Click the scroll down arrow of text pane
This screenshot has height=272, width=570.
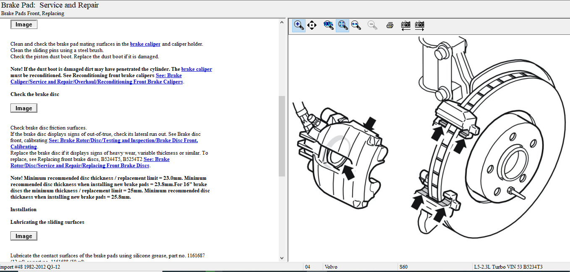[x=282, y=258]
